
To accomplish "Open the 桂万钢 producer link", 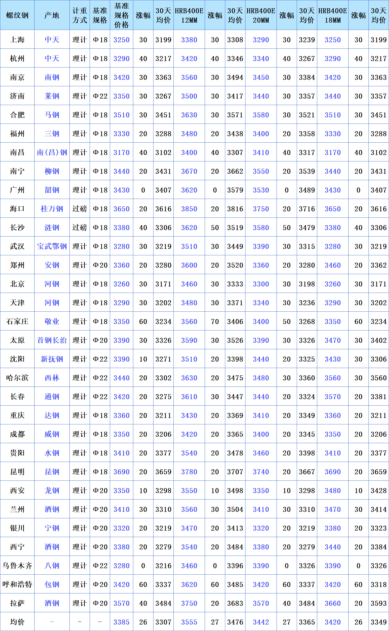I will [52, 209].
